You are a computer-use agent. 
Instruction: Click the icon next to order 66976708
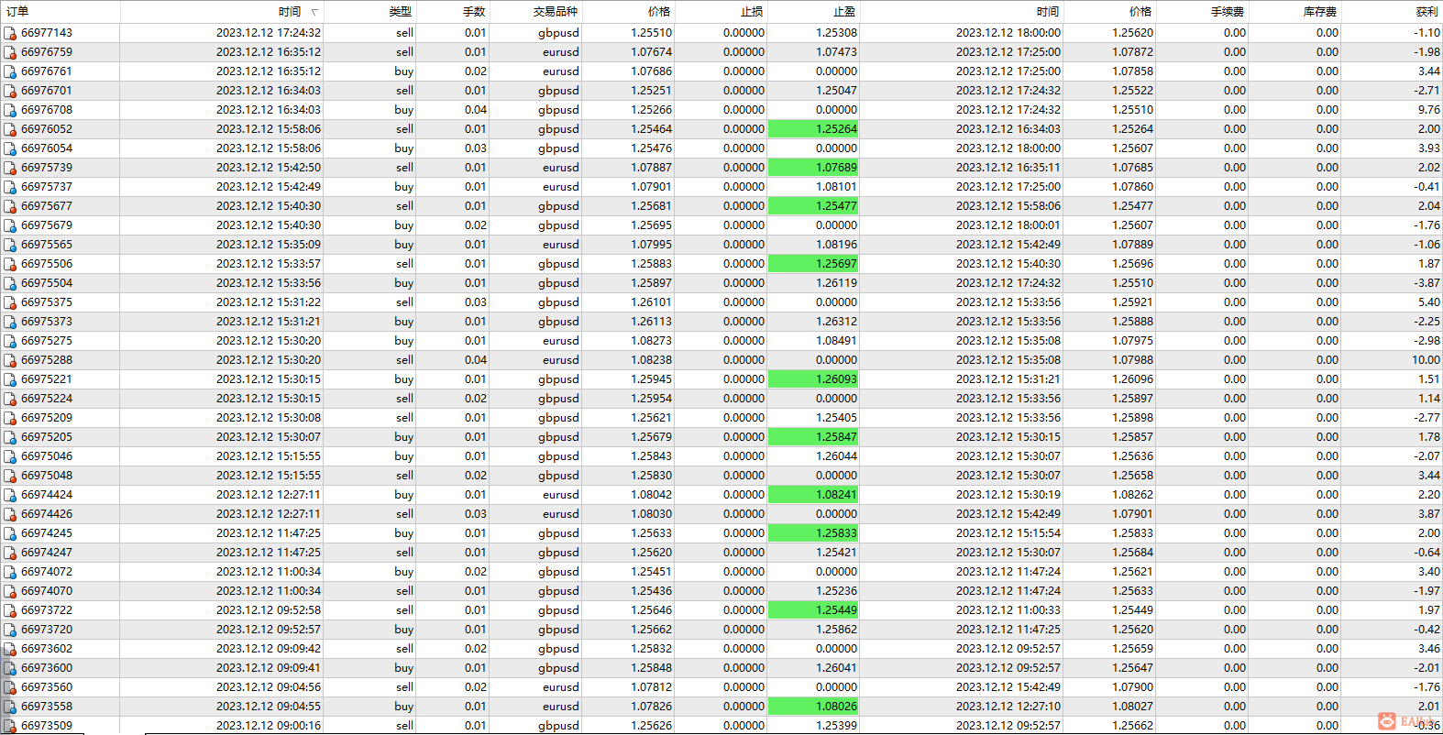click(10, 110)
